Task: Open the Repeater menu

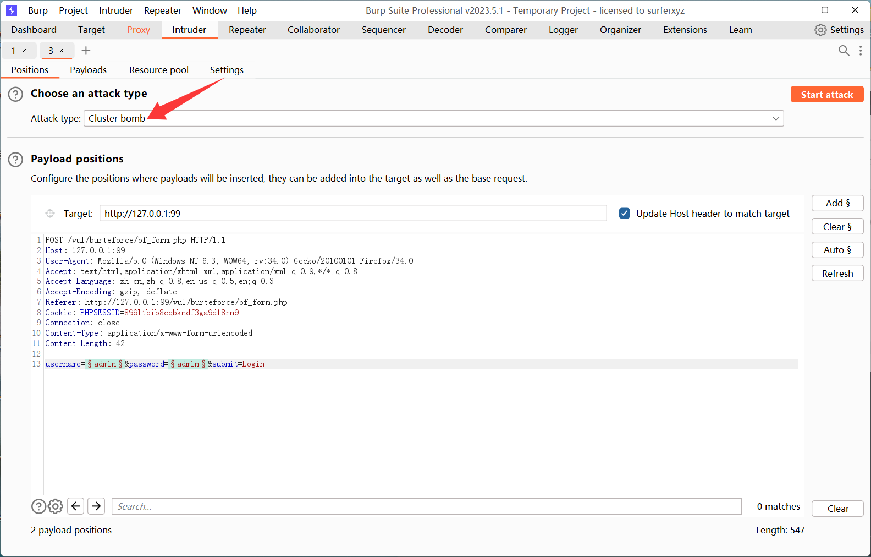Action: coord(163,10)
